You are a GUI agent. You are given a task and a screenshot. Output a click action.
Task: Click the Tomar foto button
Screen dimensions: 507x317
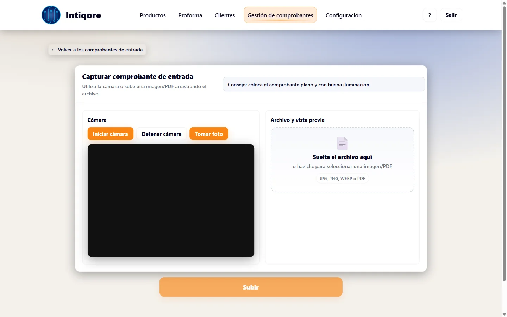[209, 134]
